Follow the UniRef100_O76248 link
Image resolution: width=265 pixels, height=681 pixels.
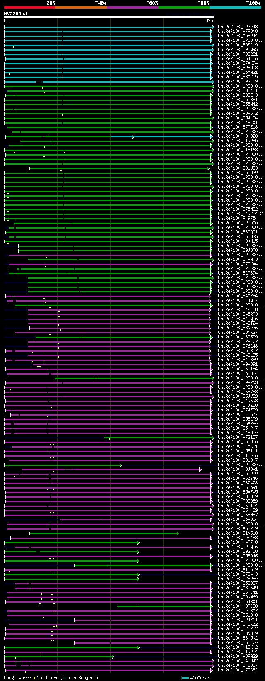point(238,346)
